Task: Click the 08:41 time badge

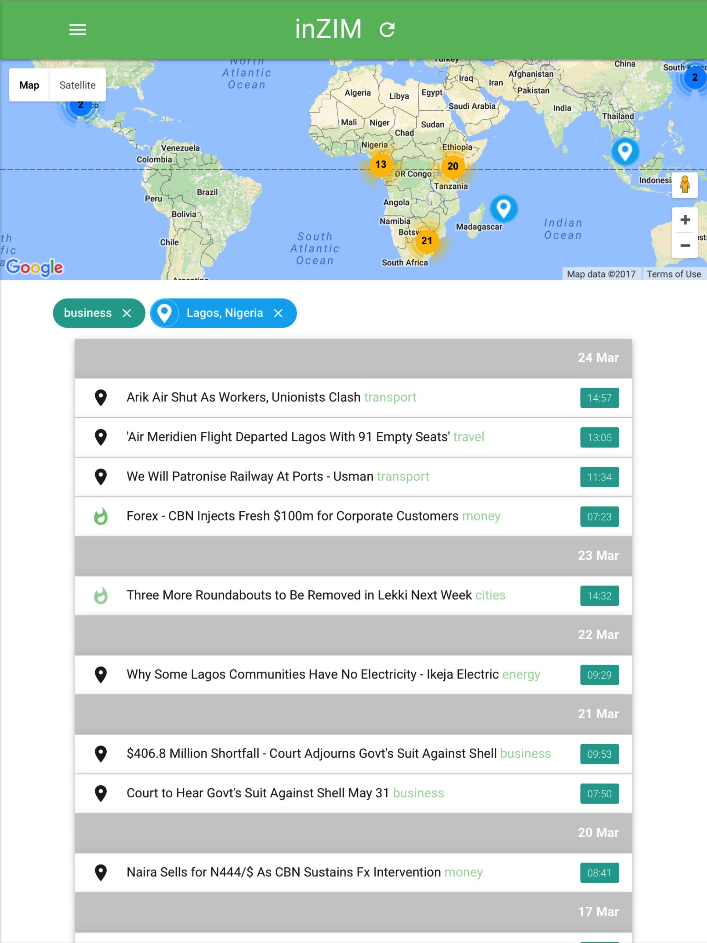Action: click(599, 873)
